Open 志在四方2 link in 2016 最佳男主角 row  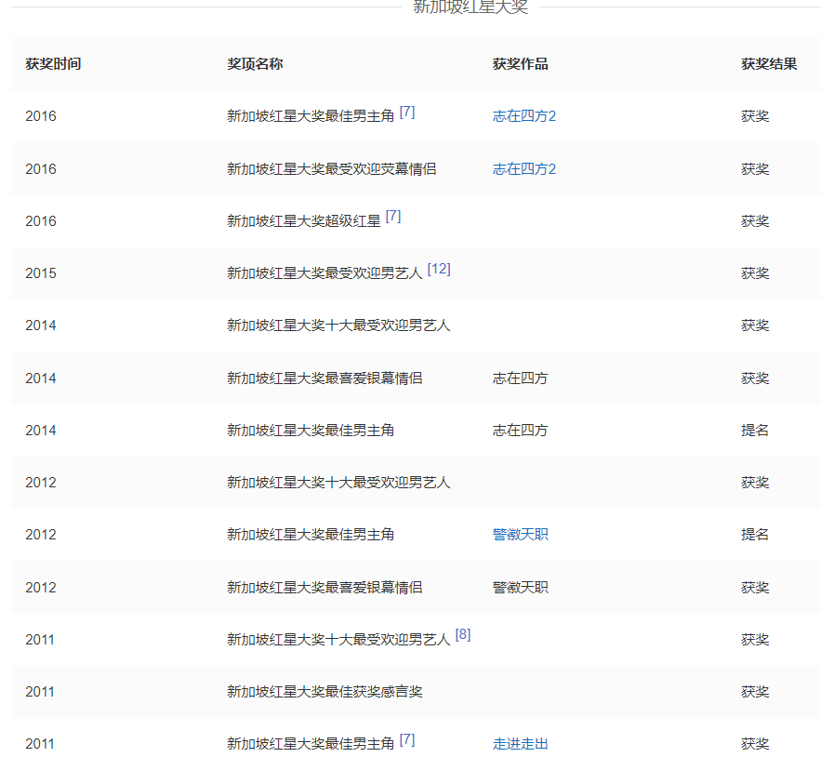524,115
